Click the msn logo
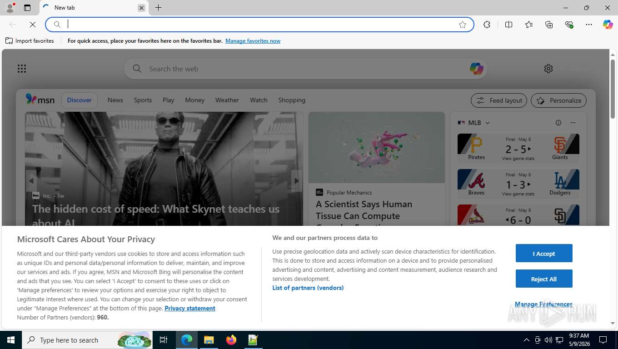The width and height of the screenshot is (618, 349). [x=40, y=100]
